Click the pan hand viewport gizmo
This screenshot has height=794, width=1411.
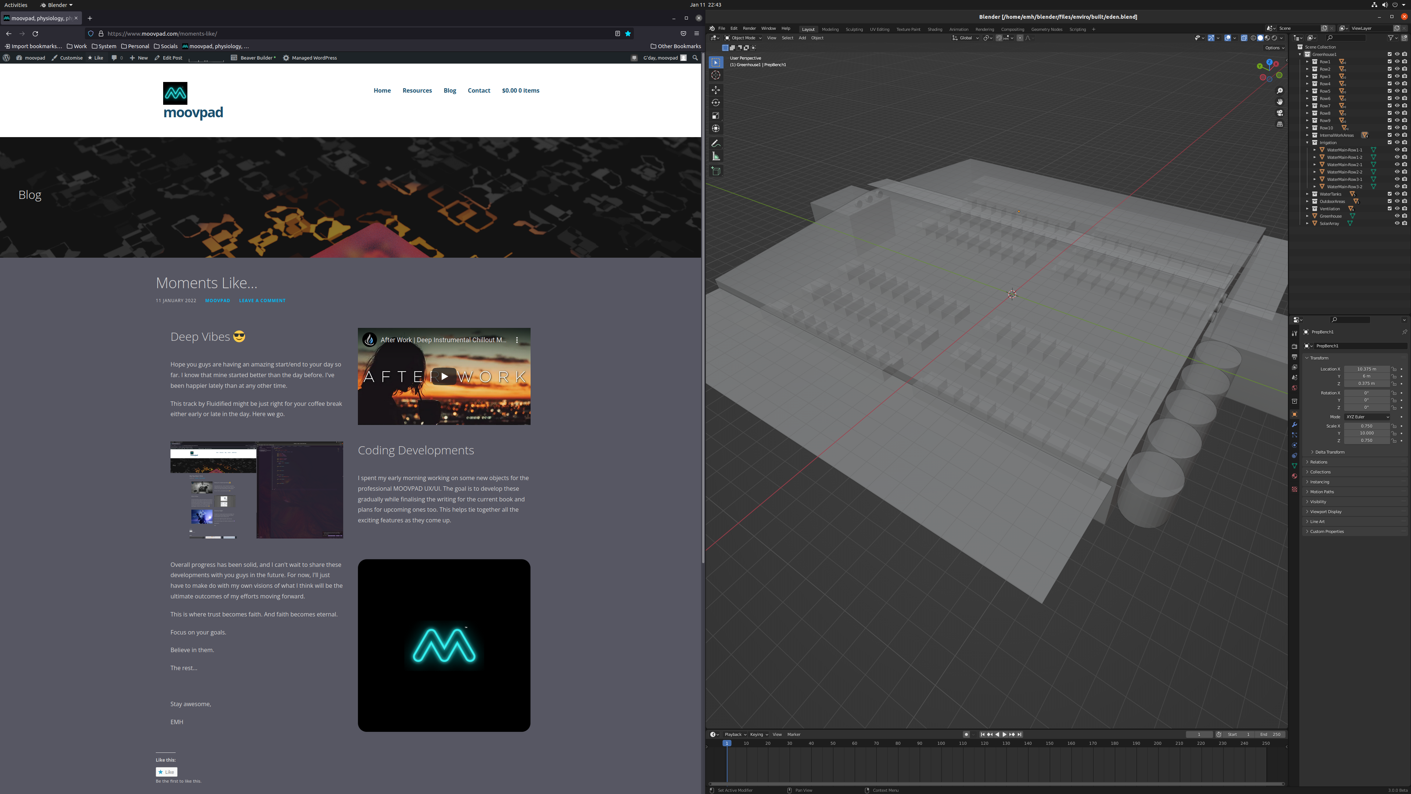[x=1280, y=102]
